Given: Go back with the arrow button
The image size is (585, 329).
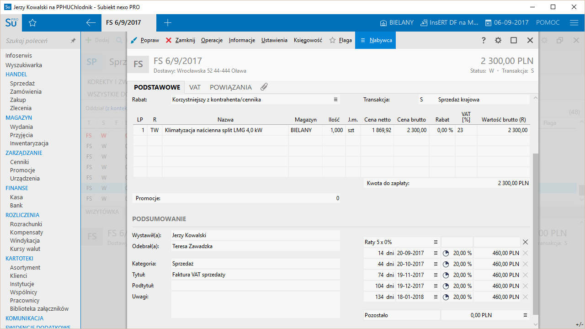Looking at the screenshot, I should pos(91,23).
